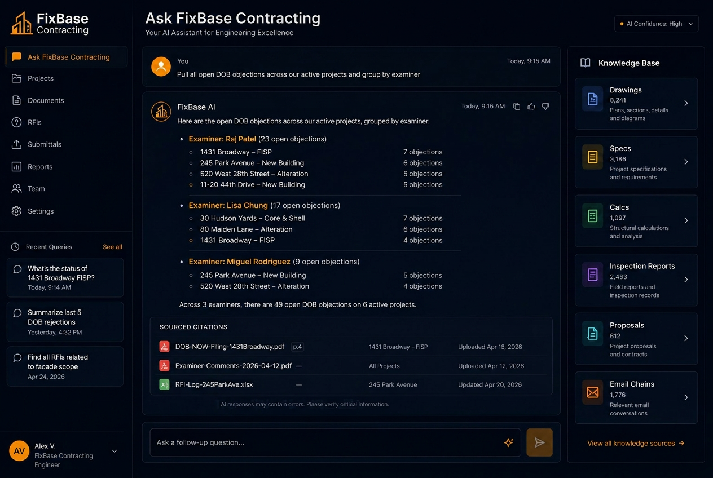Open the Specs knowledge source icon
Viewport: 713px width, 478px height.
(x=592, y=158)
